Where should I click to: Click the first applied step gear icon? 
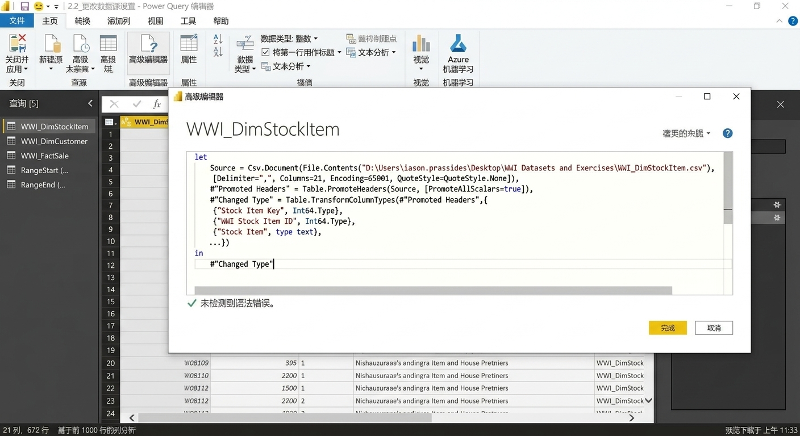pyautogui.click(x=777, y=204)
